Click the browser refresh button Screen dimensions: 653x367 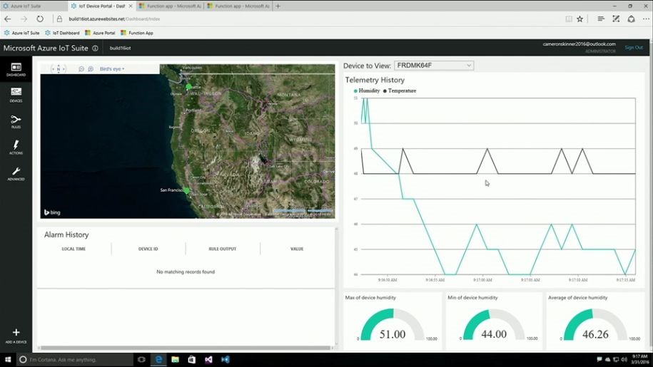pyautogui.click(x=39, y=19)
